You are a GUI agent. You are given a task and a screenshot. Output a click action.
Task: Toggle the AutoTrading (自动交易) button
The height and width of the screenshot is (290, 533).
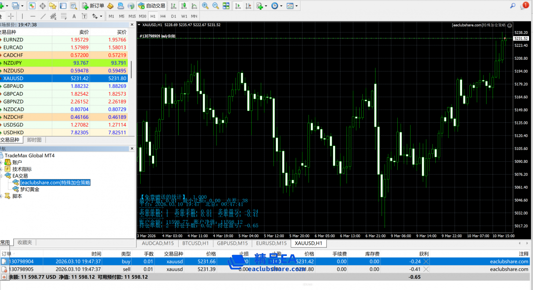152,6
